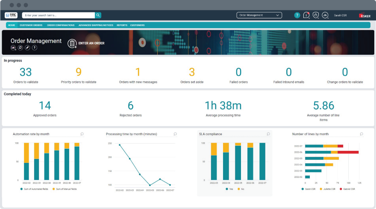The width and height of the screenshot is (376, 209).
Task: Zoom the Automation rate by month chart
Action: (x=82, y=134)
